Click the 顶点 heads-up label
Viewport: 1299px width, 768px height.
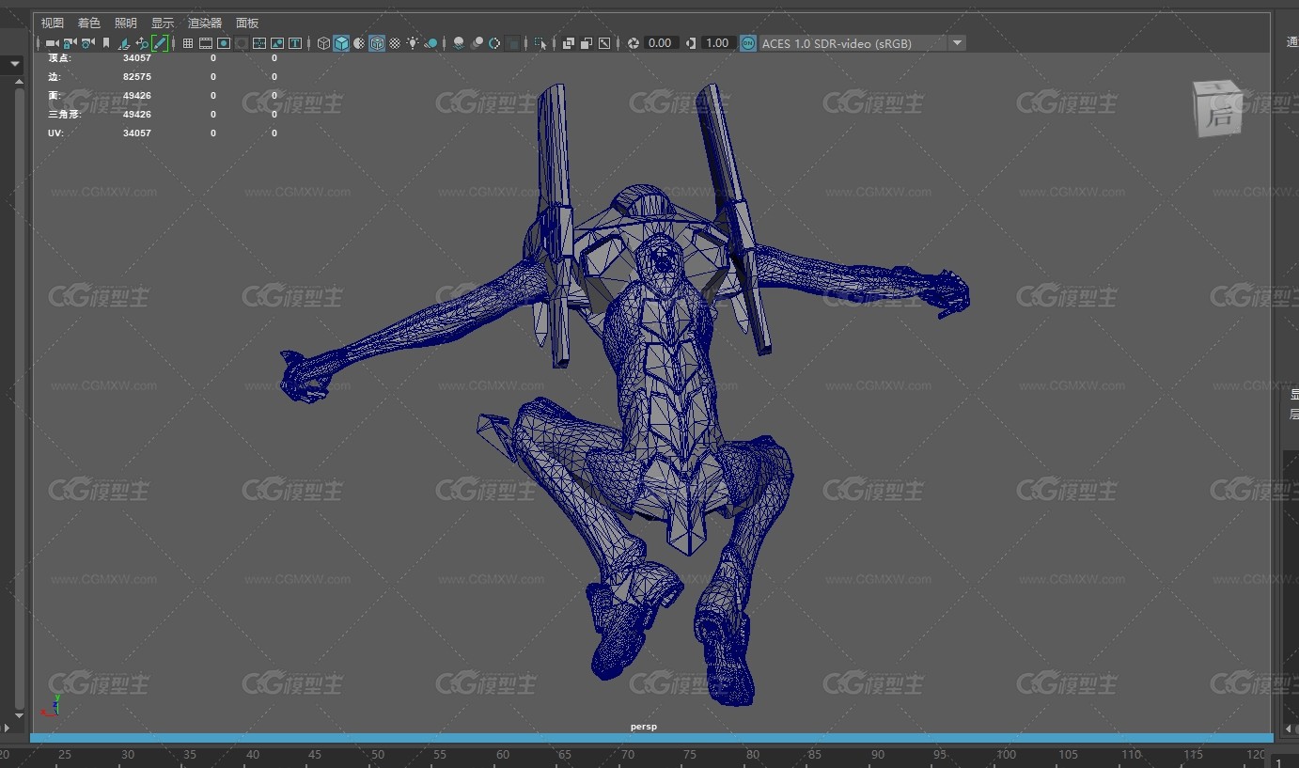click(59, 58)
